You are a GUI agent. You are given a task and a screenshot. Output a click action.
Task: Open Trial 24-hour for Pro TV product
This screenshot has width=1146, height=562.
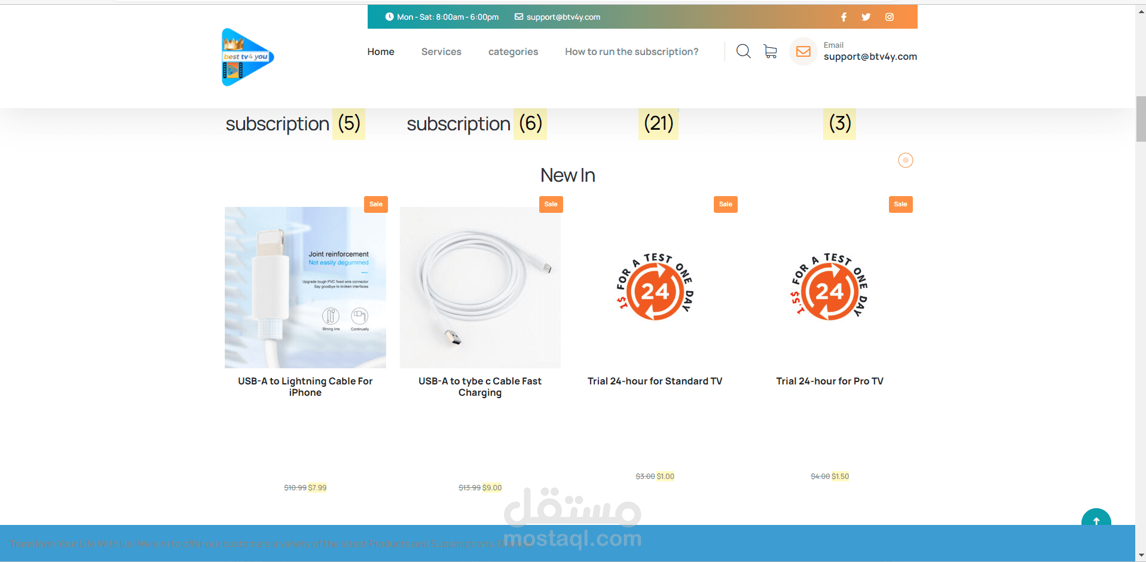[x=829, y=381]
